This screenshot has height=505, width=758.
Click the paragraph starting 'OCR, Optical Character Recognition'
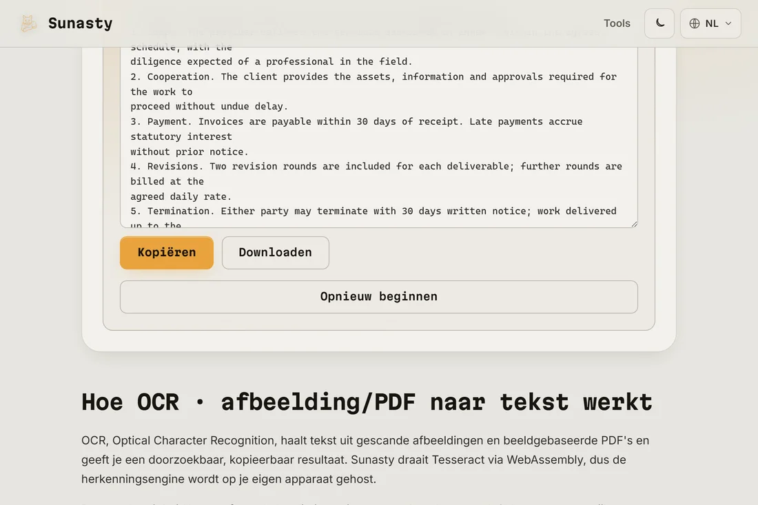pos(365,460)
